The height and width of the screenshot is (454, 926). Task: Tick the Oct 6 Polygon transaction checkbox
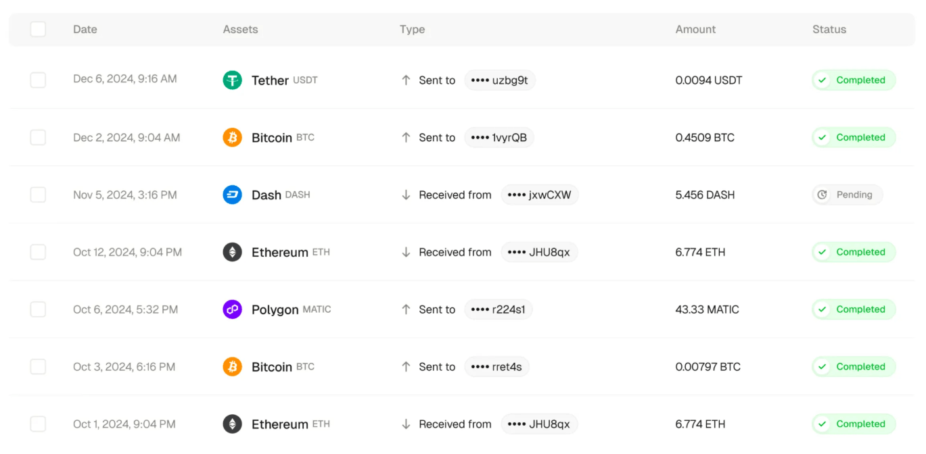pyautogui.click(x=38, y=309)
